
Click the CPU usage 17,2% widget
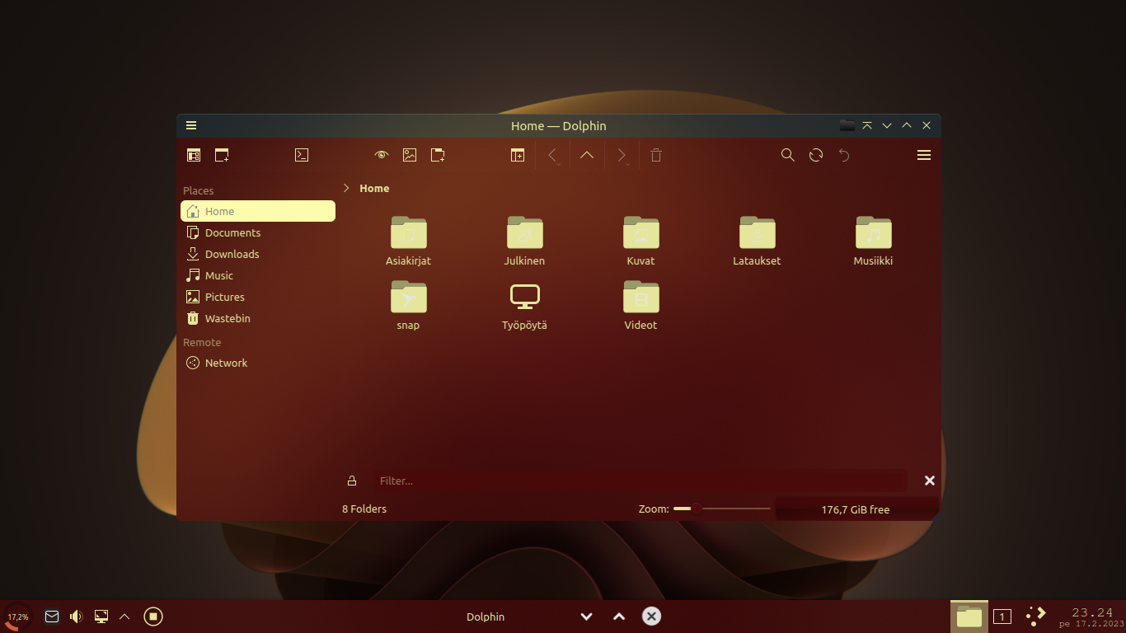pyautogui.click(x=18, y=617)
